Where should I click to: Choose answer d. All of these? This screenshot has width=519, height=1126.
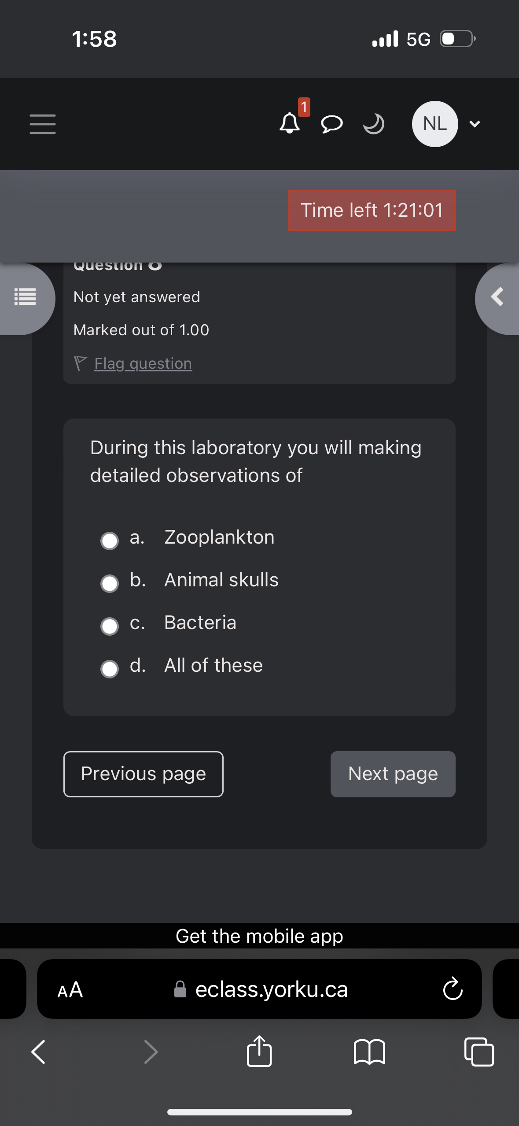110,669
